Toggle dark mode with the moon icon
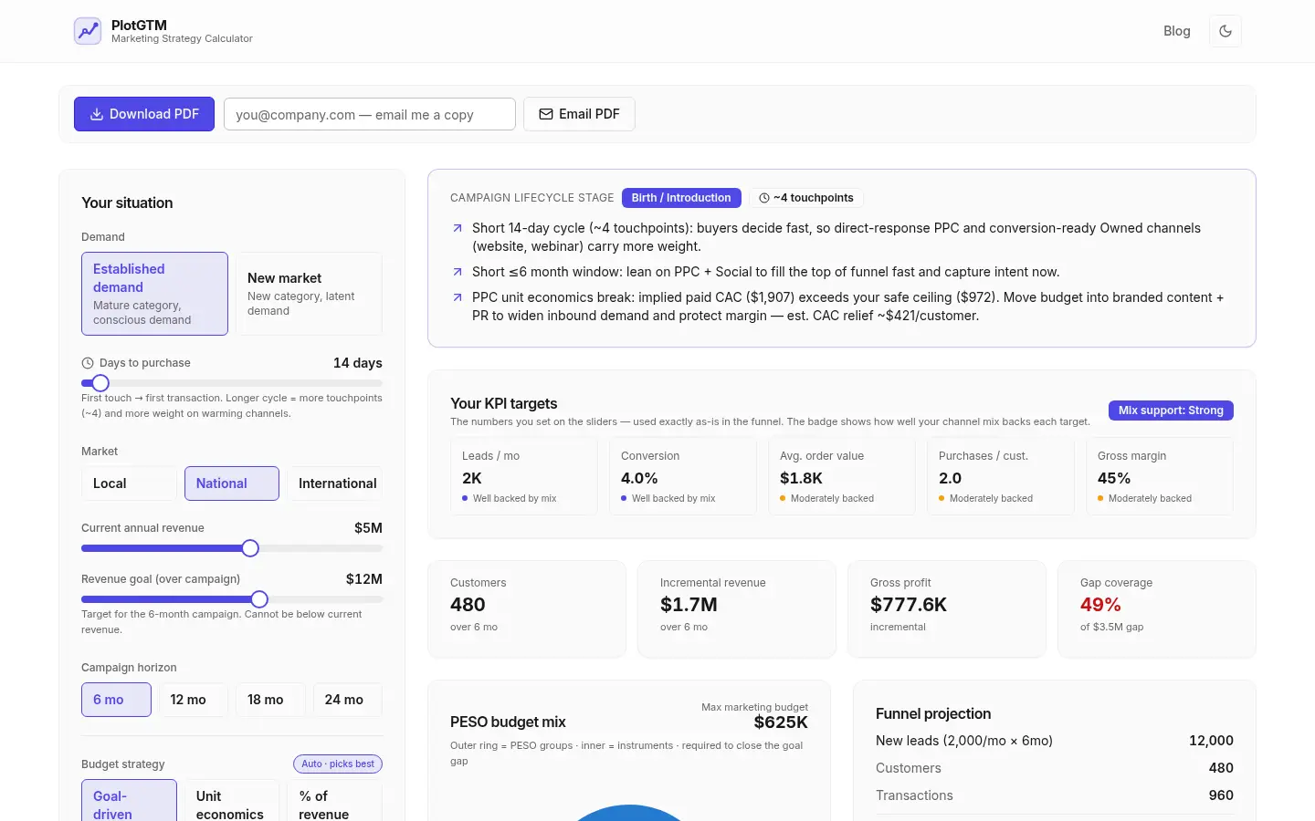The image size is (1315, 821). click(1226, 31)
